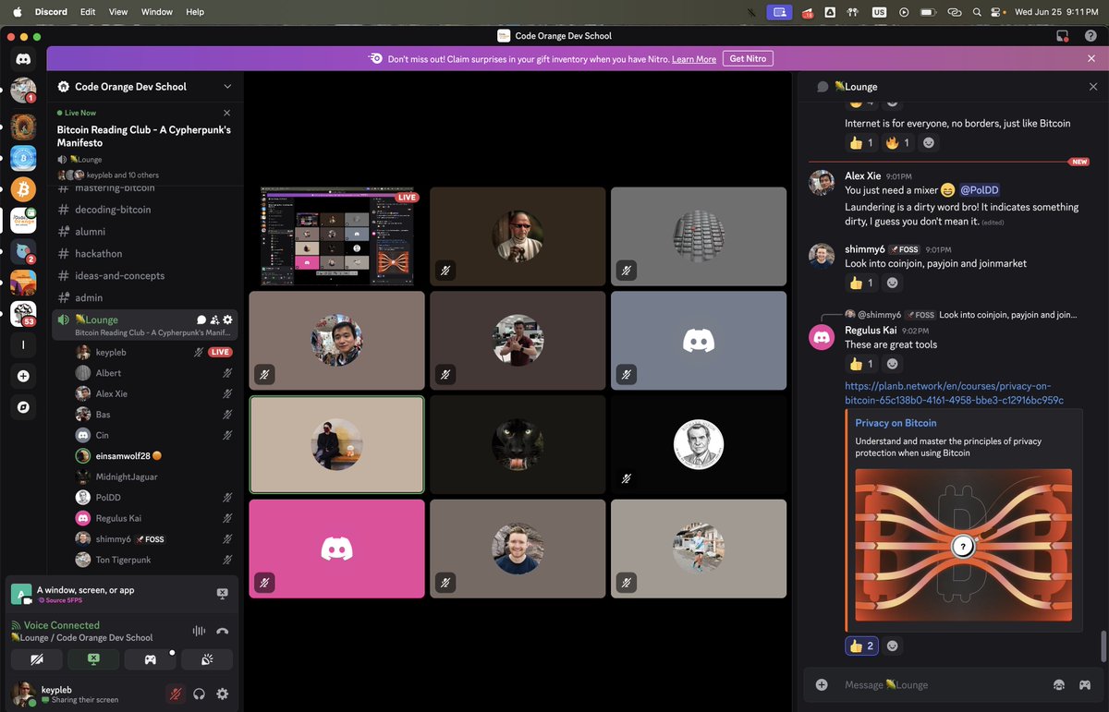Open the decoding-bitcoin channel
Screen dimensions: 1109x712
point(145,210)
